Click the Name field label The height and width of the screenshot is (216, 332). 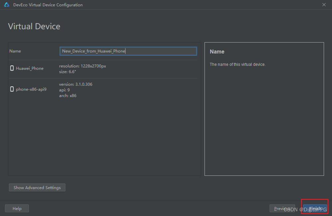tap(15, 51)
